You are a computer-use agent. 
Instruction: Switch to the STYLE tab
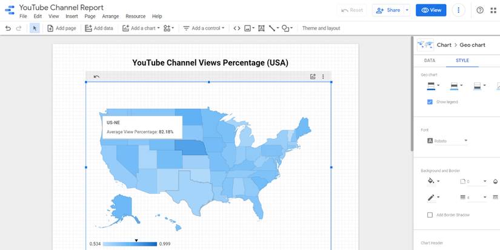(x=462, y=61)
